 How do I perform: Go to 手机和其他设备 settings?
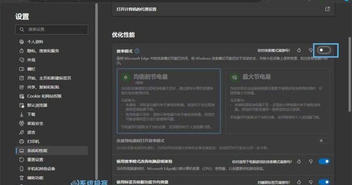point(52,168)
